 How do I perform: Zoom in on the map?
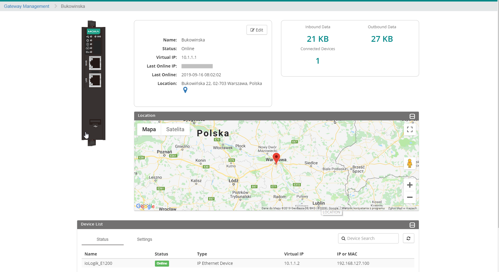click(410, 185)
